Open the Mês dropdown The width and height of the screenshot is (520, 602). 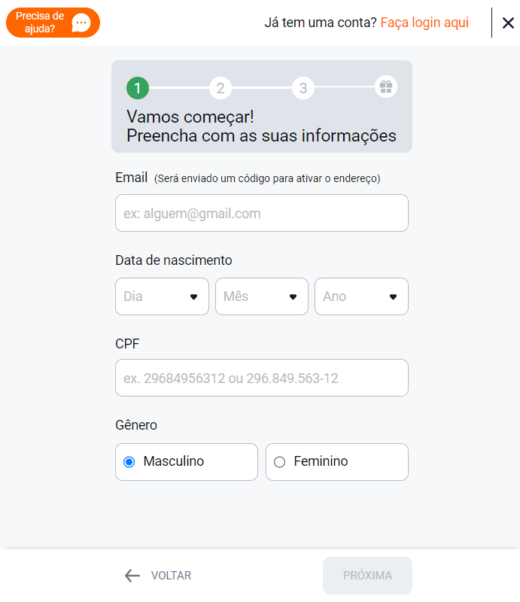click(x=262, y=296)
